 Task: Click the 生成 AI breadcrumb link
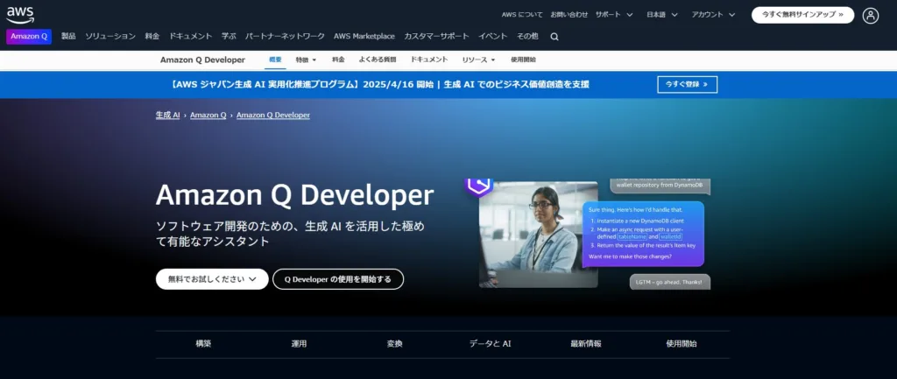(x=167, y=115)
